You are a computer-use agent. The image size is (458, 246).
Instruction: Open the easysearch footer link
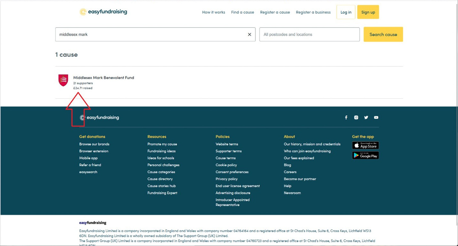point(88,172)
